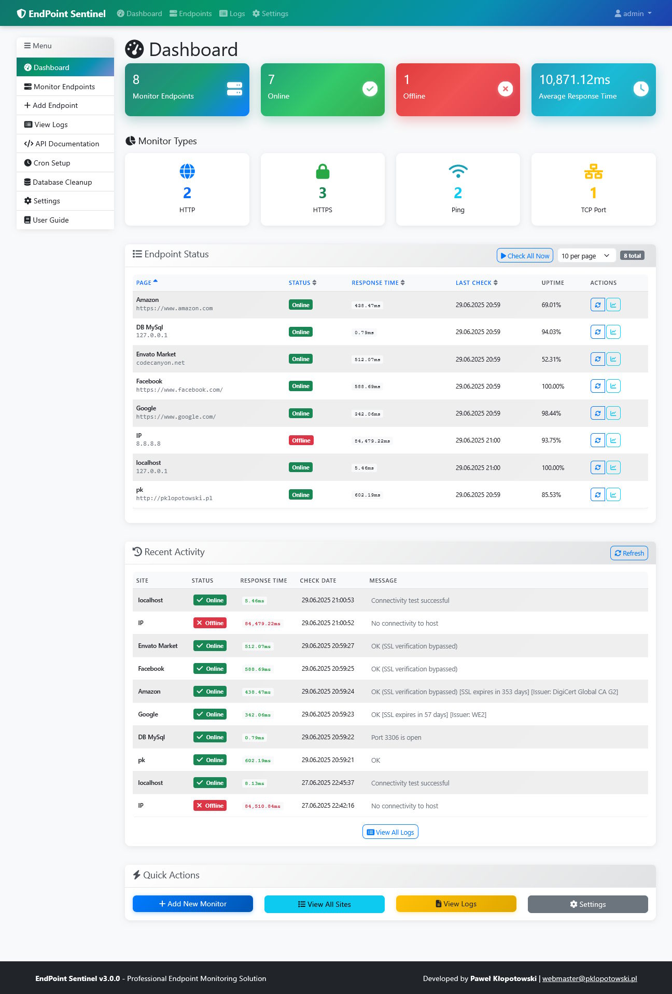672x994 pixels.
Task: Open the chart icon for IP 8.8.8.8 row
Action: 613,440
